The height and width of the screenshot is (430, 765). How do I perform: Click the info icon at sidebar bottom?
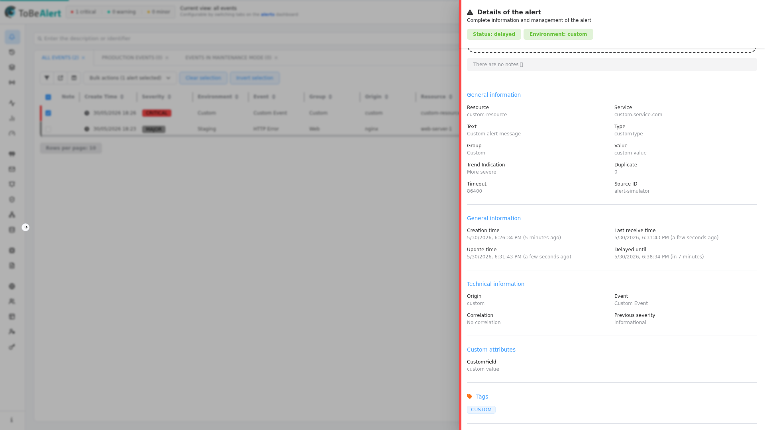[x=12, y=420]
